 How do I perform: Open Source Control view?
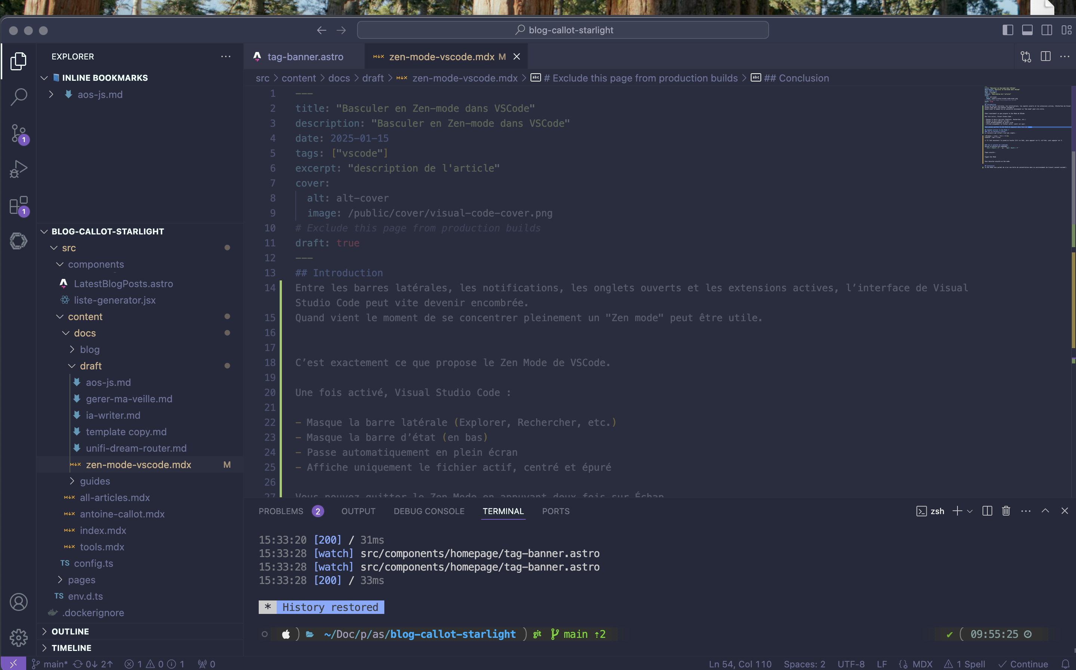[x=19, y=133]
